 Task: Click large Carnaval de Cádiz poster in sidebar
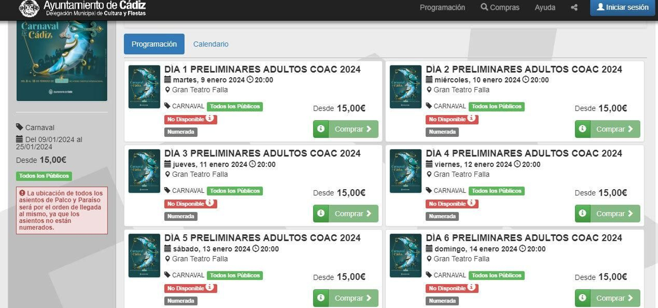pos(62,60)
